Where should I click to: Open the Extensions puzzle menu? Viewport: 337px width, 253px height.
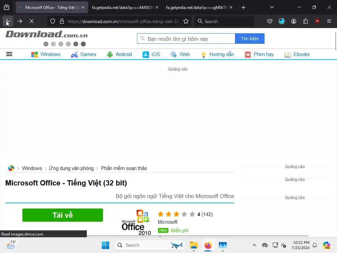point(305,21)
